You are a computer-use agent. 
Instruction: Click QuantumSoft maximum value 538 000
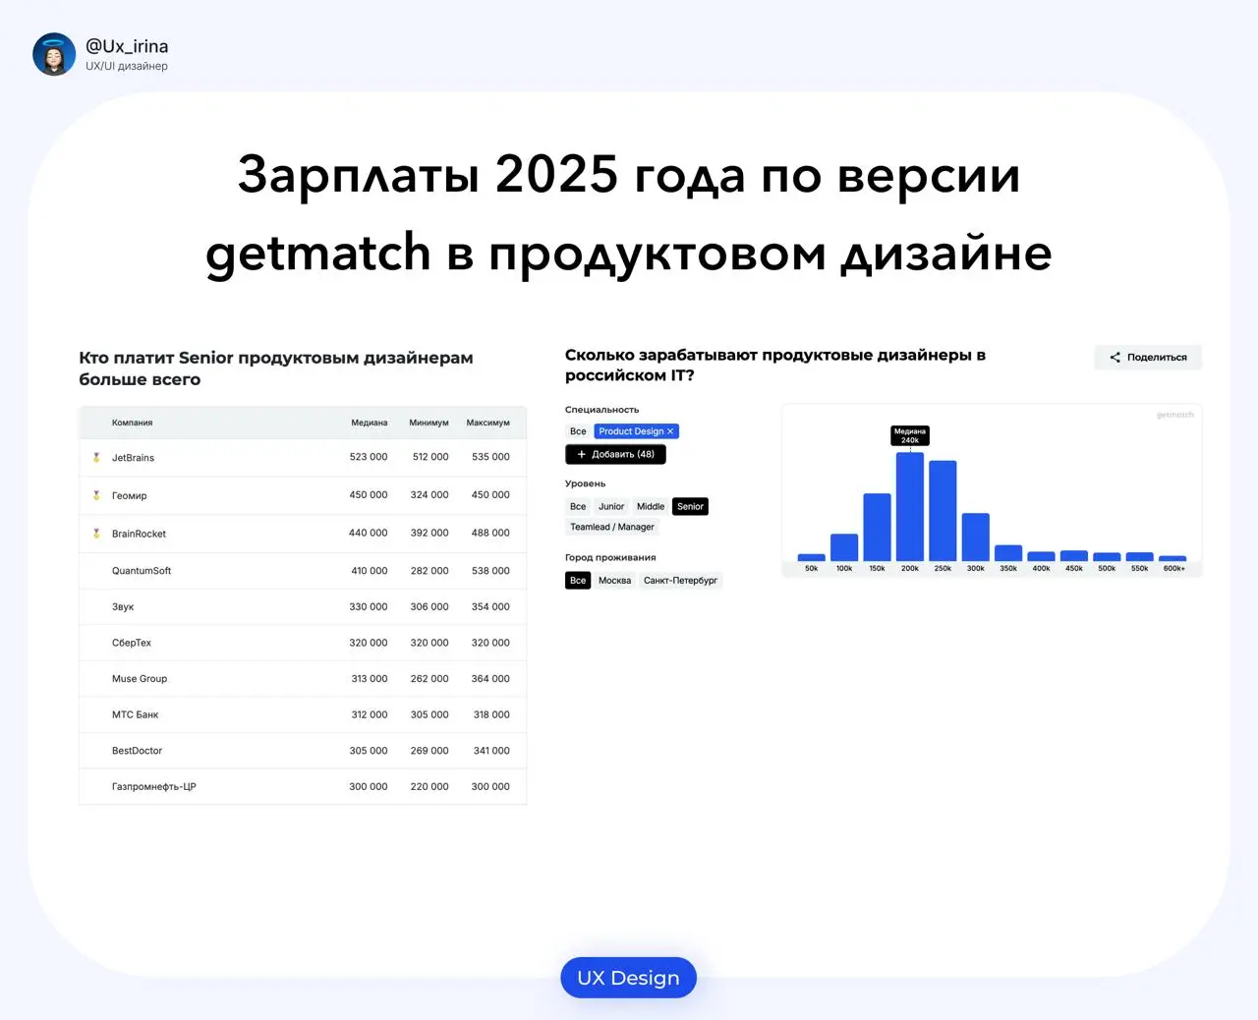[x=490, y=571]
